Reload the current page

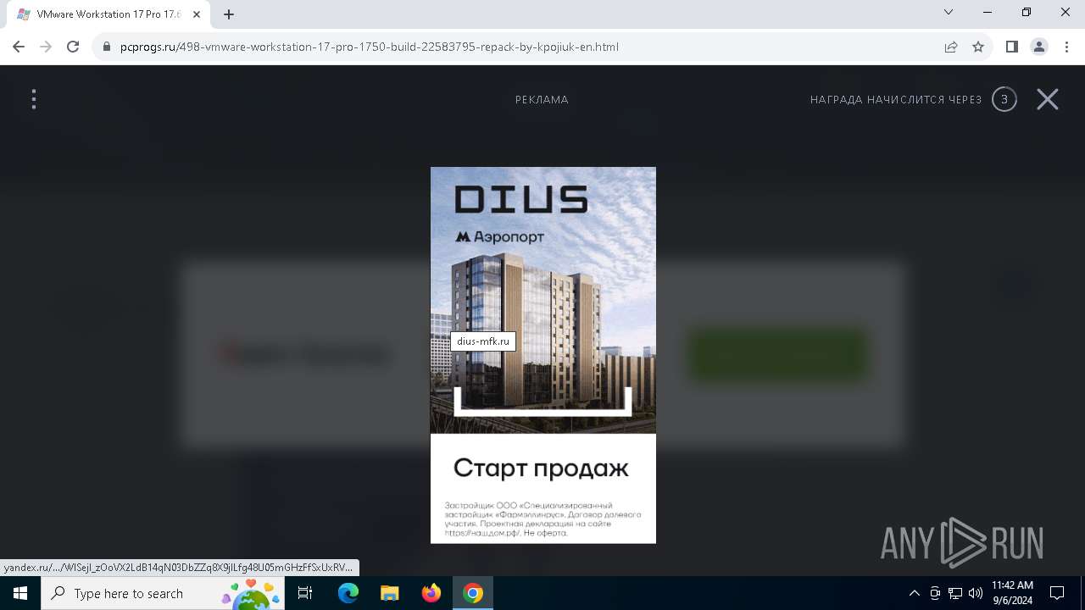(73, 47)
